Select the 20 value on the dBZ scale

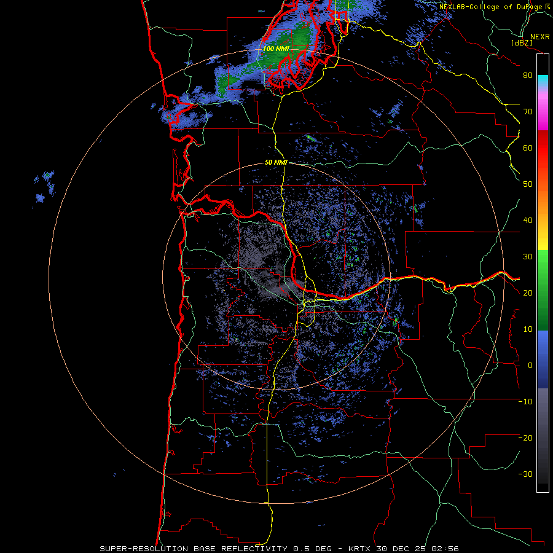528,292
